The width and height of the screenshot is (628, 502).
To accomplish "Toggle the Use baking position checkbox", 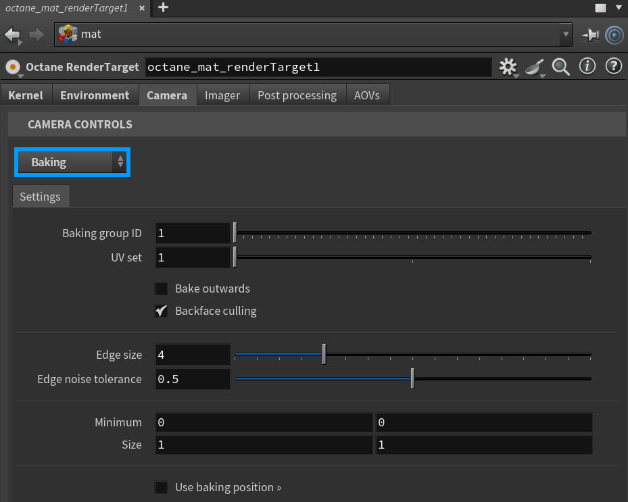I will pyautogui.click(x=162, y=487).
